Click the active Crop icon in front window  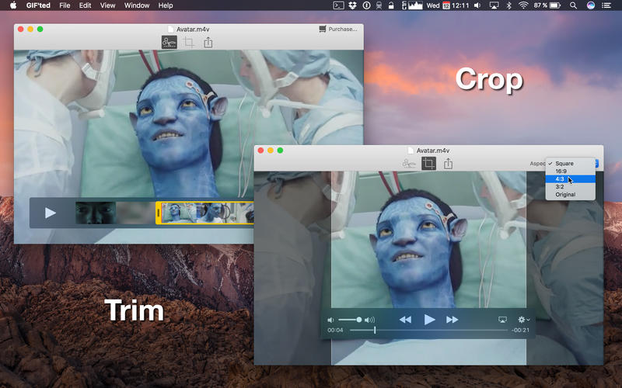tap(428, 163)
